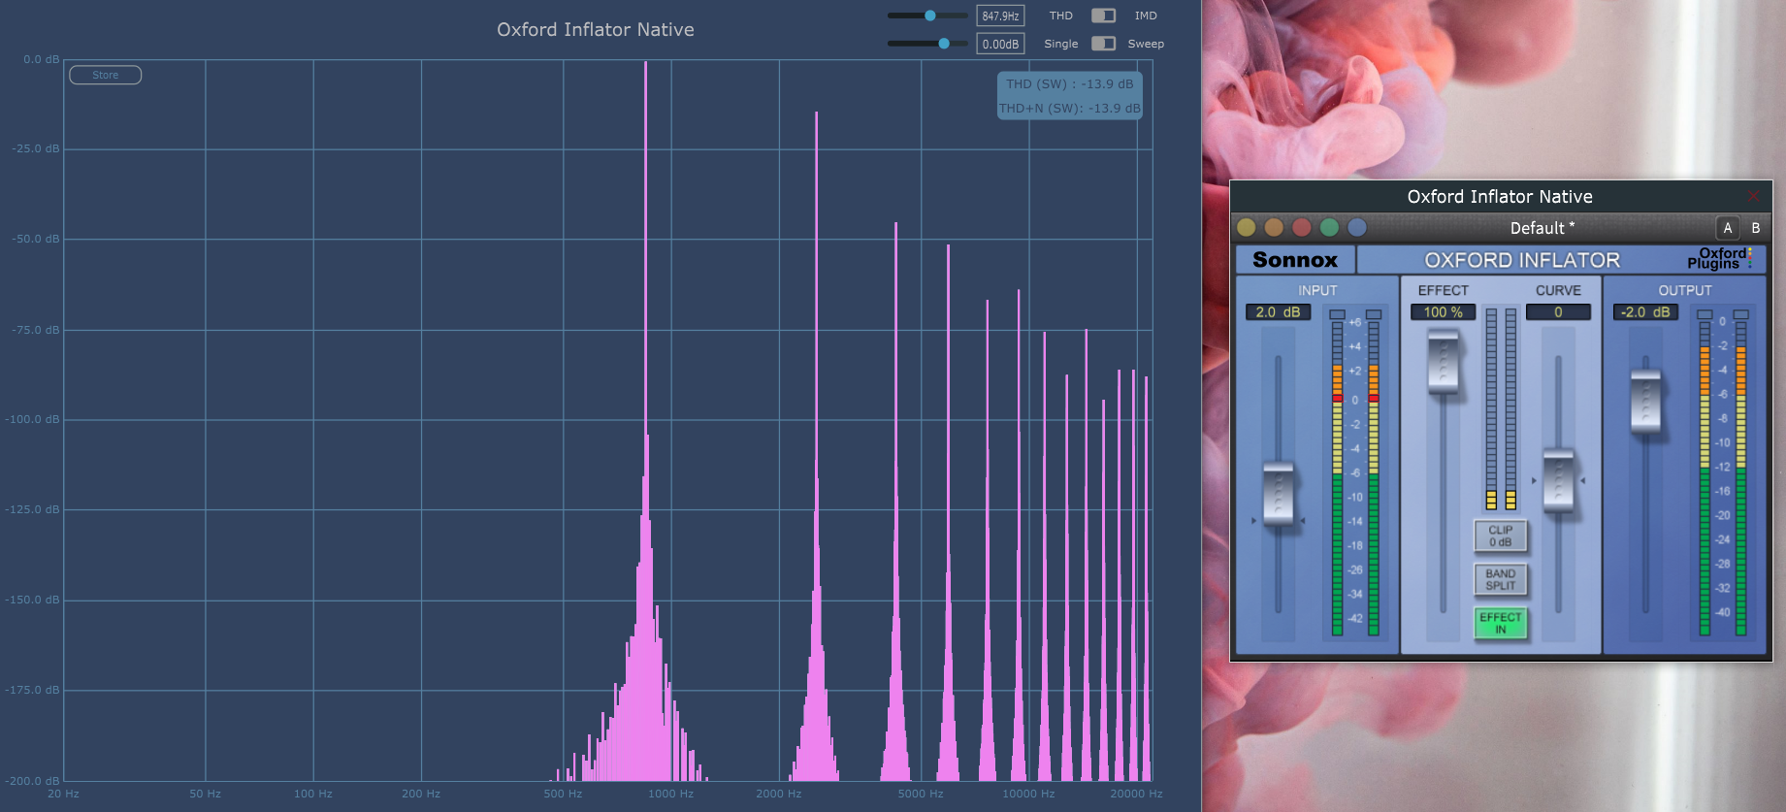Click the Sweep label
This screenshot has width=1786, height=812.
pos(1146,44)
